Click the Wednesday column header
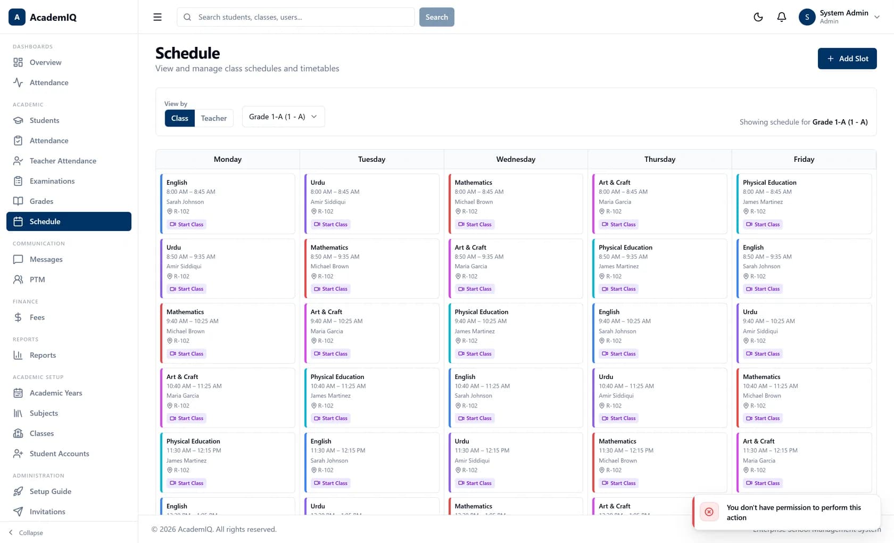 pyautogui.click(x=516, y=159)
